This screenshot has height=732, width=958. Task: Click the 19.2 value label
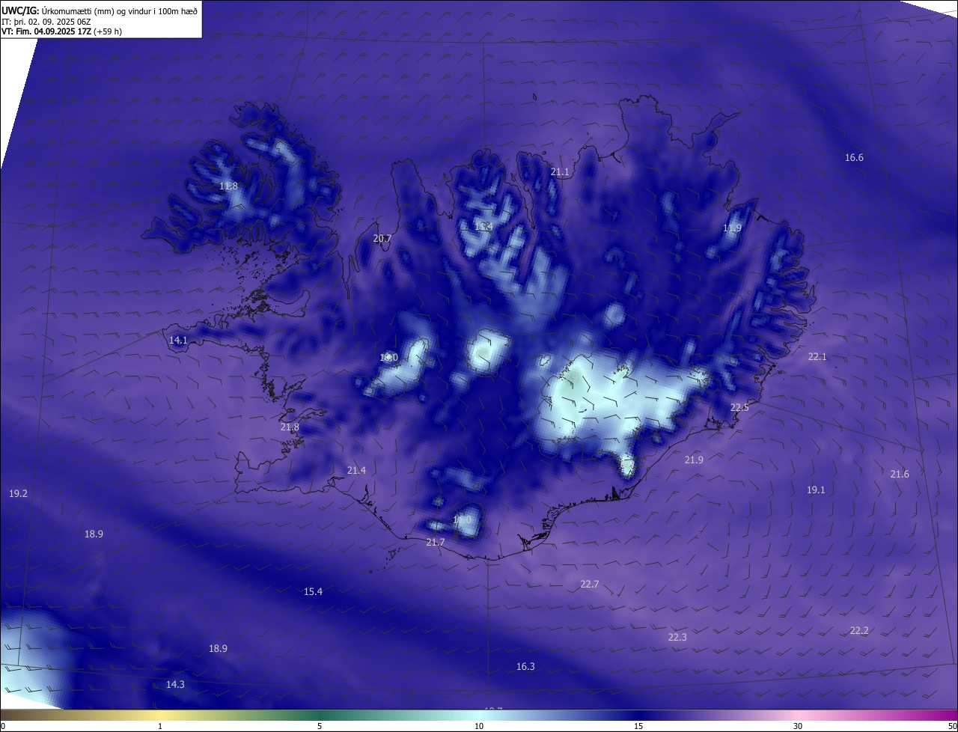(x=18, y=493)
